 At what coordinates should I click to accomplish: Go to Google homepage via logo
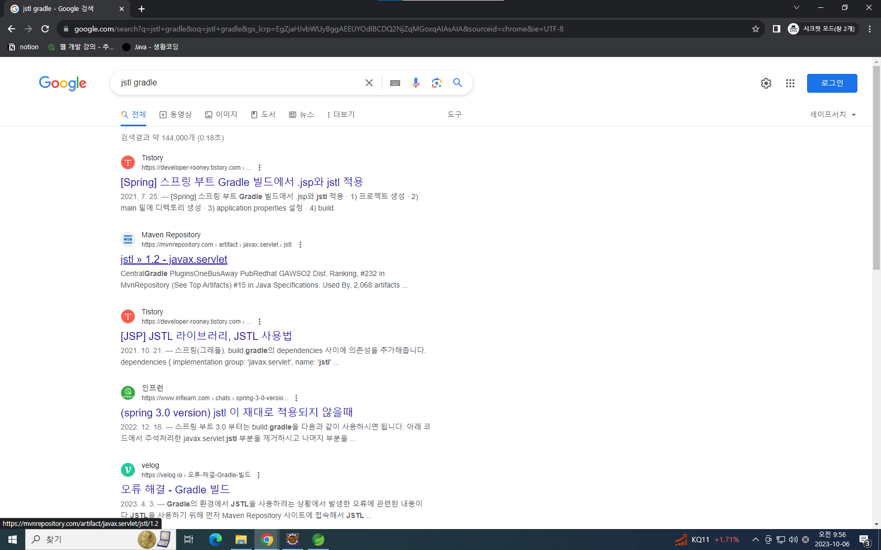(62, 83)
